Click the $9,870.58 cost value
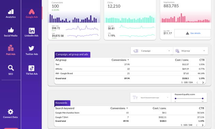The height and width of the screenshot is (129, 215). (x=58, y=36)
